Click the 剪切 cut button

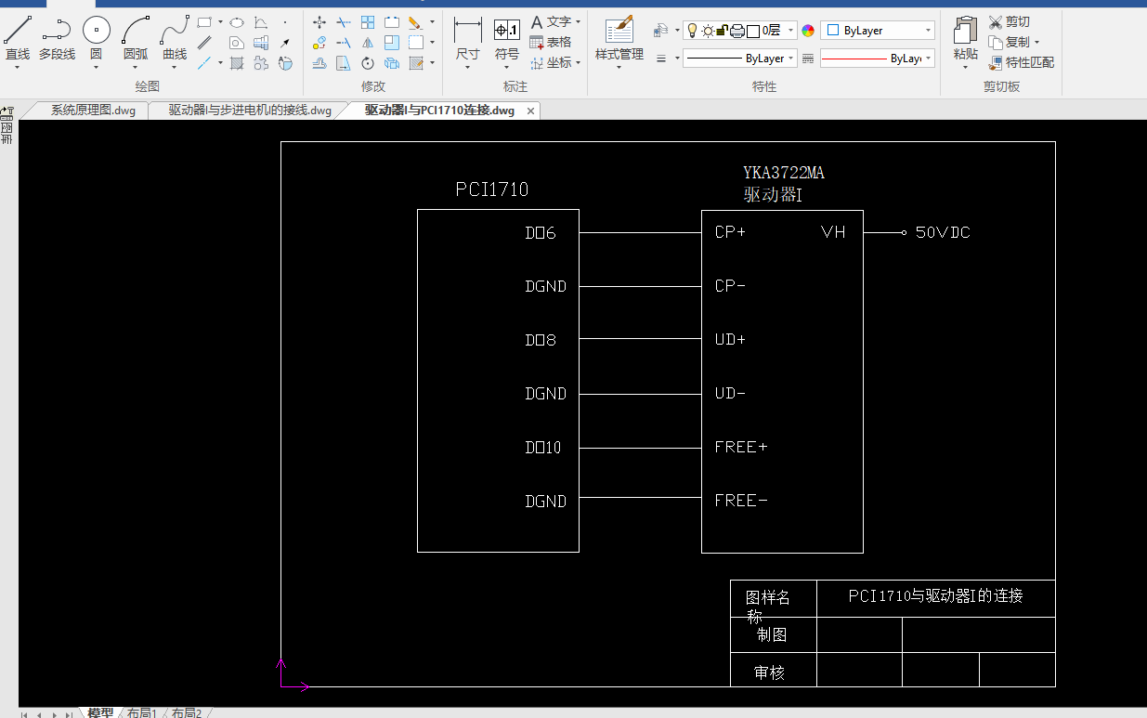click(x=1009, y=21)
